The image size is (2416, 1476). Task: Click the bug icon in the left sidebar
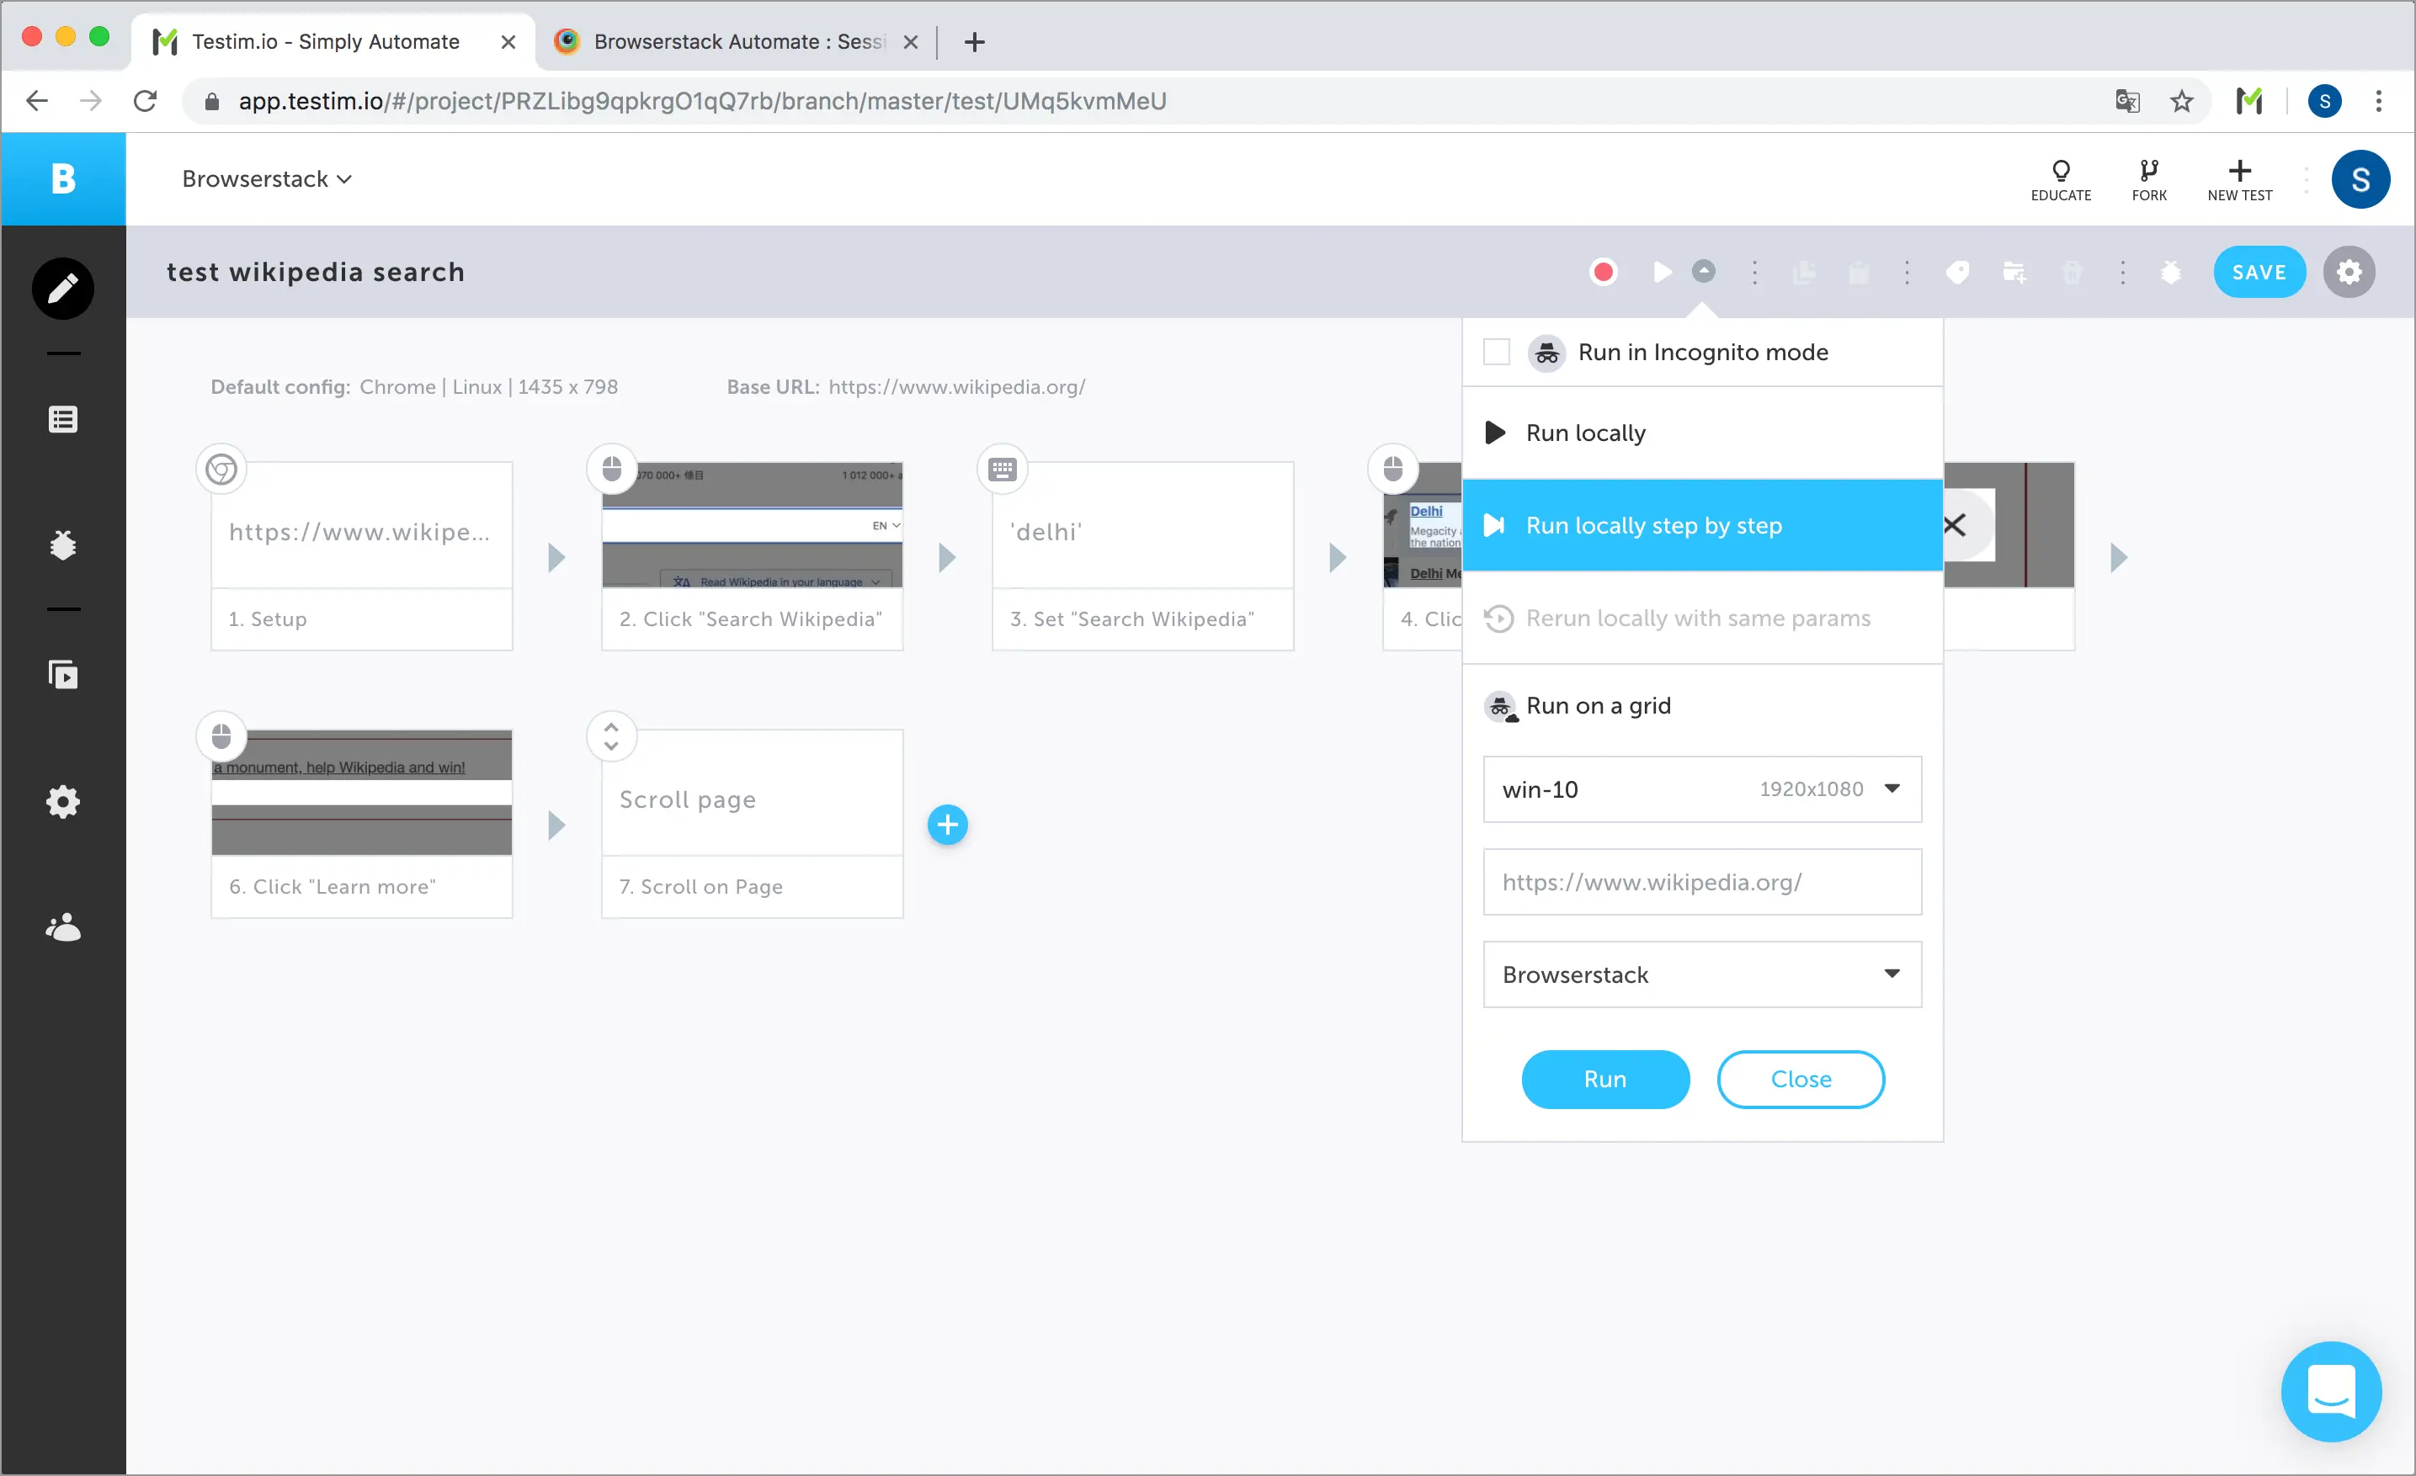coord(63,545)
